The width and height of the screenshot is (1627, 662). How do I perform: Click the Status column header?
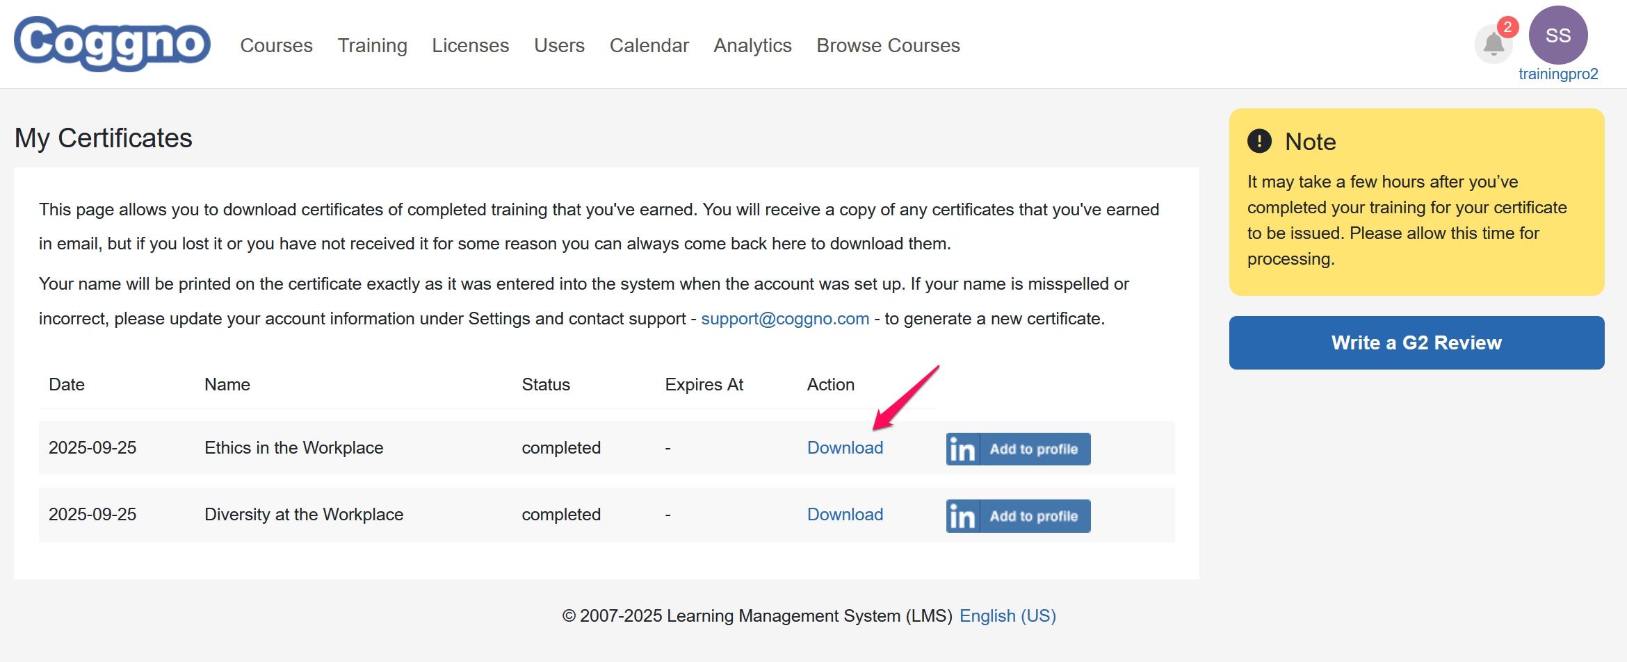pyautogui.click(x=546, y=385)
